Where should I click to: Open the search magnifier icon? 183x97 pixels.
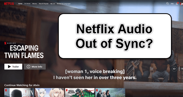(x=168, y=3)
